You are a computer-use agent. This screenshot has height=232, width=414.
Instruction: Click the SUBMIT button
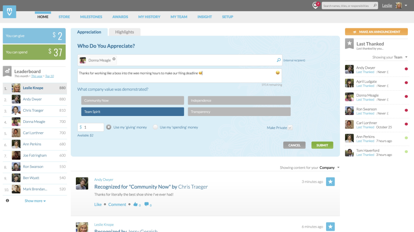322,145
